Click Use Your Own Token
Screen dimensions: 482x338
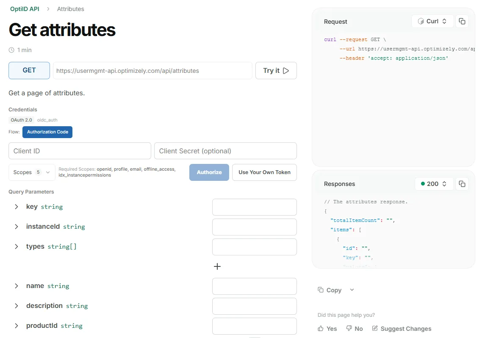(264, 172)
